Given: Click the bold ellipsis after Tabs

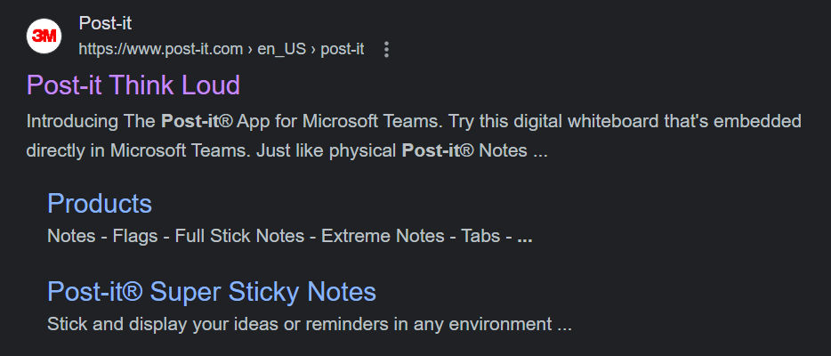Looking at the screenshot, I should [524, 237].
